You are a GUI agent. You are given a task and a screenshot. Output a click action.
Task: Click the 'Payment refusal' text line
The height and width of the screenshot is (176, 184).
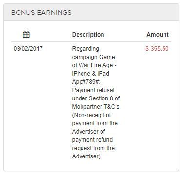pos(93,90)
